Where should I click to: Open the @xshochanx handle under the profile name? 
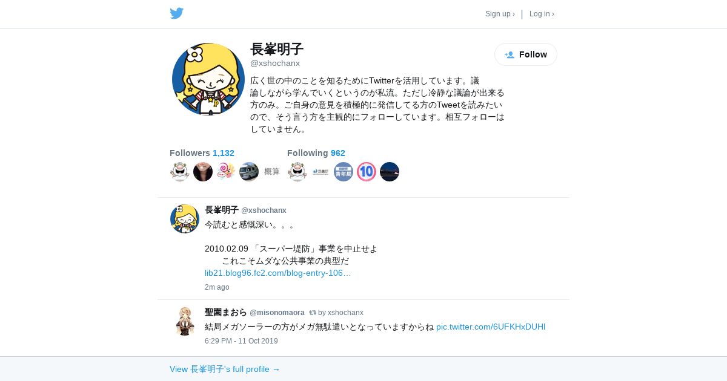pos(275,63)
